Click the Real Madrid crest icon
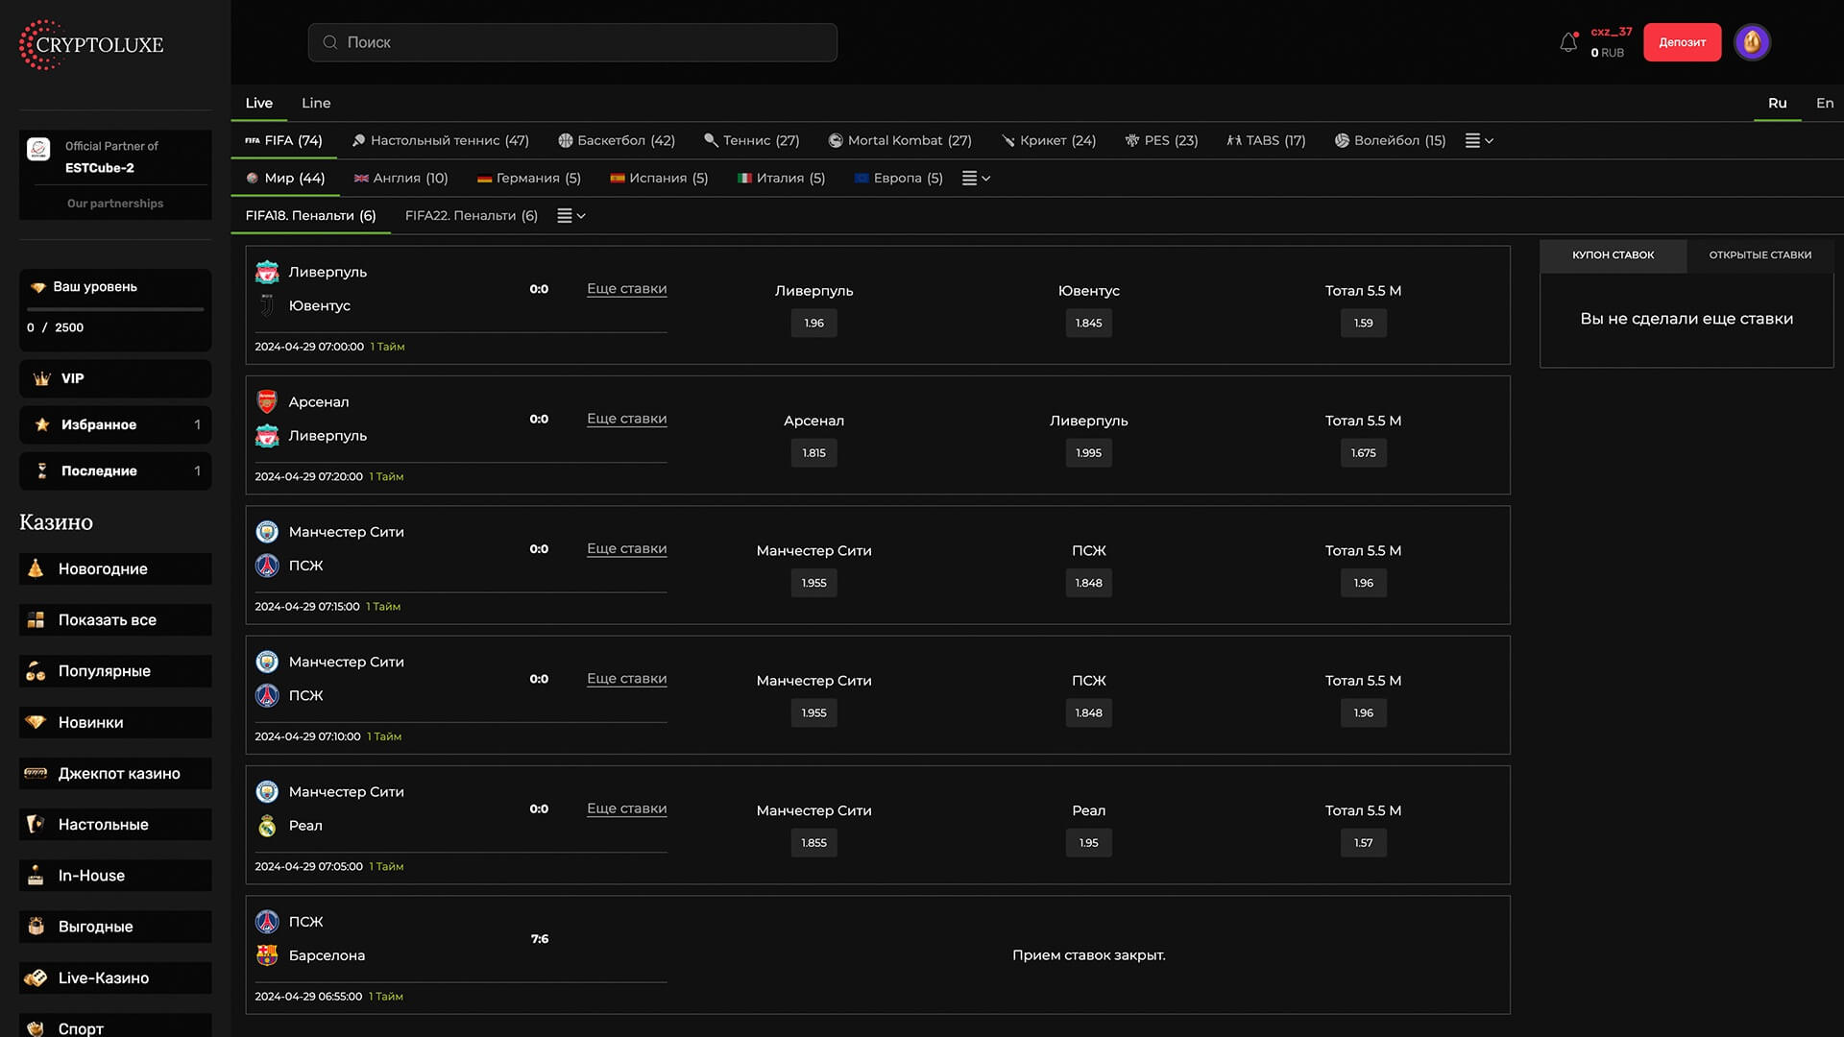Screen dimensions: 1844x1037 267,825
